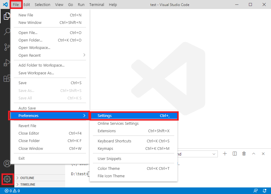Open Online Services Settings
The height and width of the screenshot is (194, 271).
pyautogui.click(x=134, y=123)
